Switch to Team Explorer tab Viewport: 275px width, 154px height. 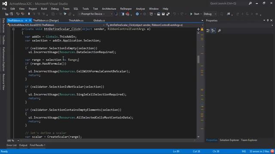tap(249, 140)
